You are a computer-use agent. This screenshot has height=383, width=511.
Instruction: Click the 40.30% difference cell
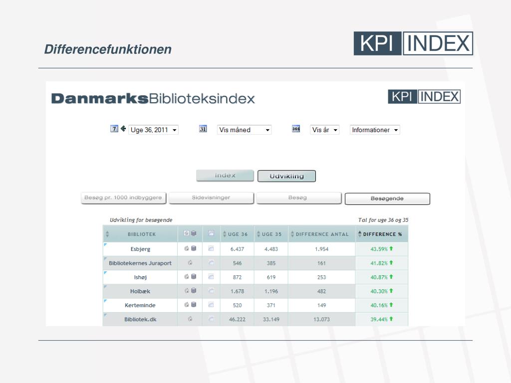382,291
